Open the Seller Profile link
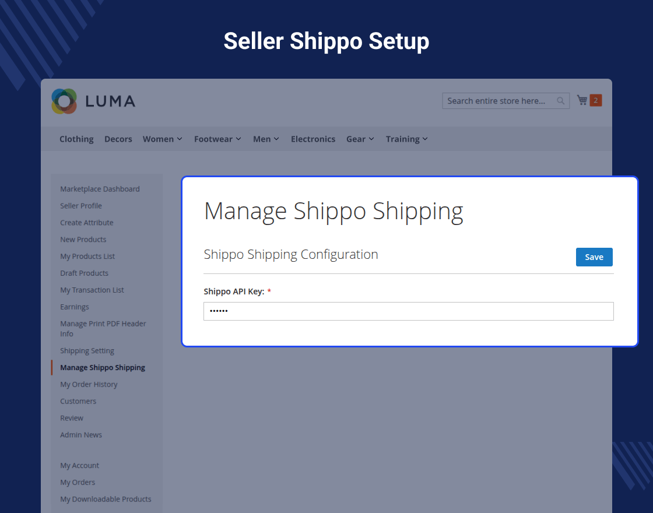Image resolution: width=653 pixels, height=513 pixels. 81,206
